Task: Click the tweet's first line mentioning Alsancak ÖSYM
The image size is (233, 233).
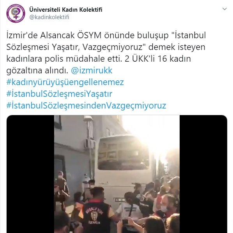Action: [106, 36]
